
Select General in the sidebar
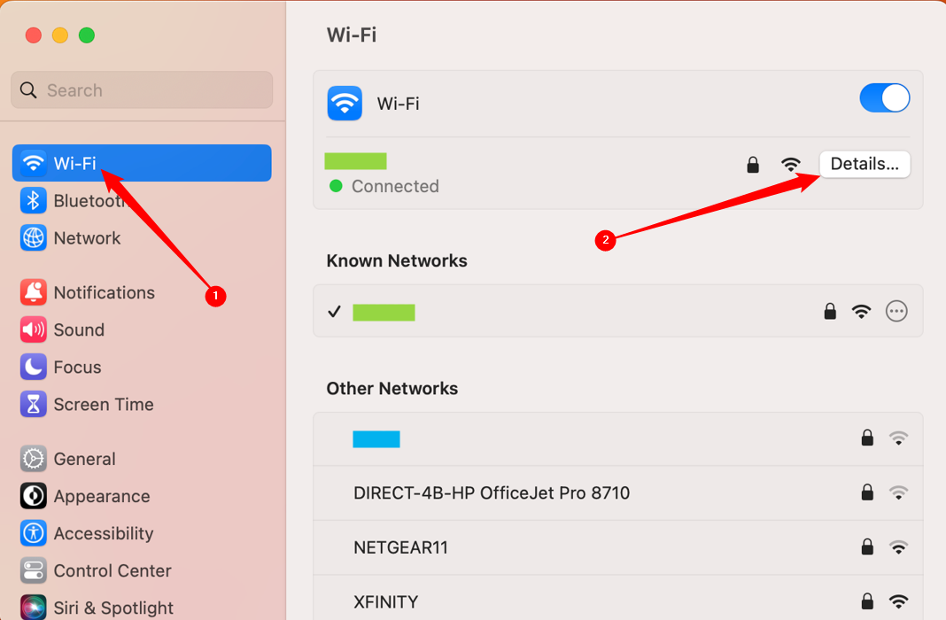point(33,459)
